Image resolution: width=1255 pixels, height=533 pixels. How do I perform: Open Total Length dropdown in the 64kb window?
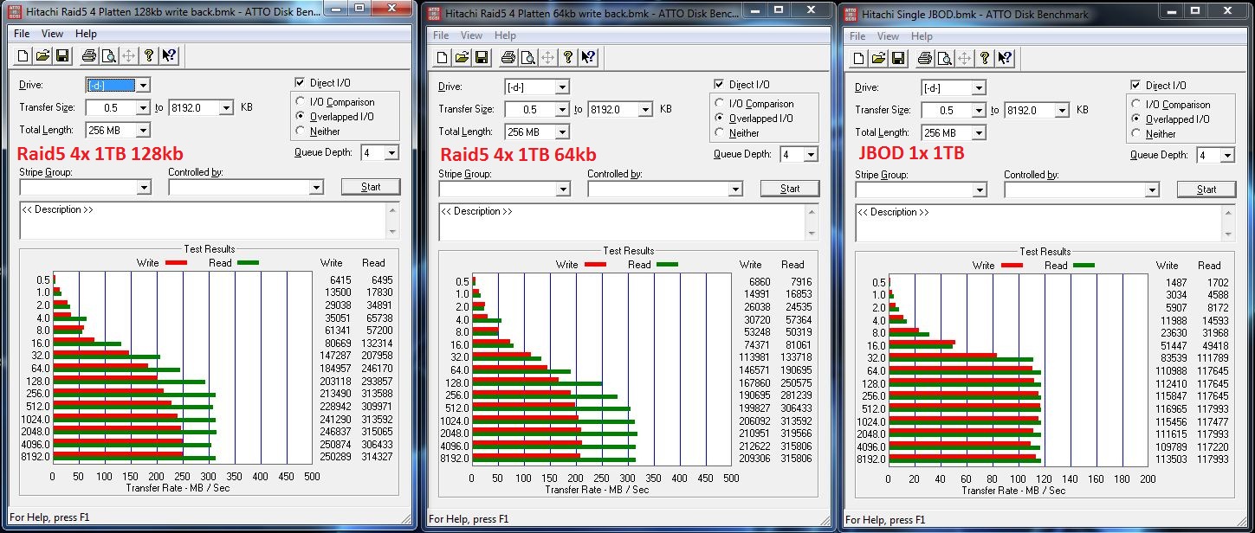coord(562,132)
